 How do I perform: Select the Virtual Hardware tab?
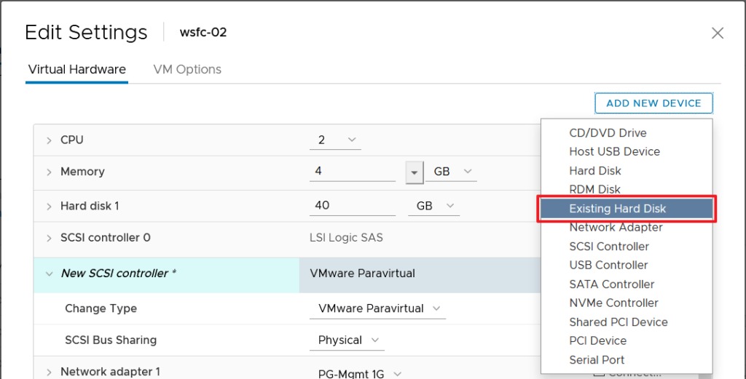(77, 70)
